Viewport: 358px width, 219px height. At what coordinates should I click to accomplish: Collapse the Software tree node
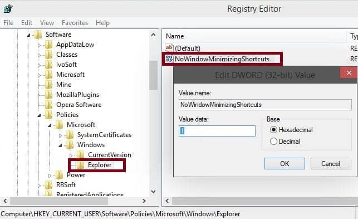click(28, 35)
